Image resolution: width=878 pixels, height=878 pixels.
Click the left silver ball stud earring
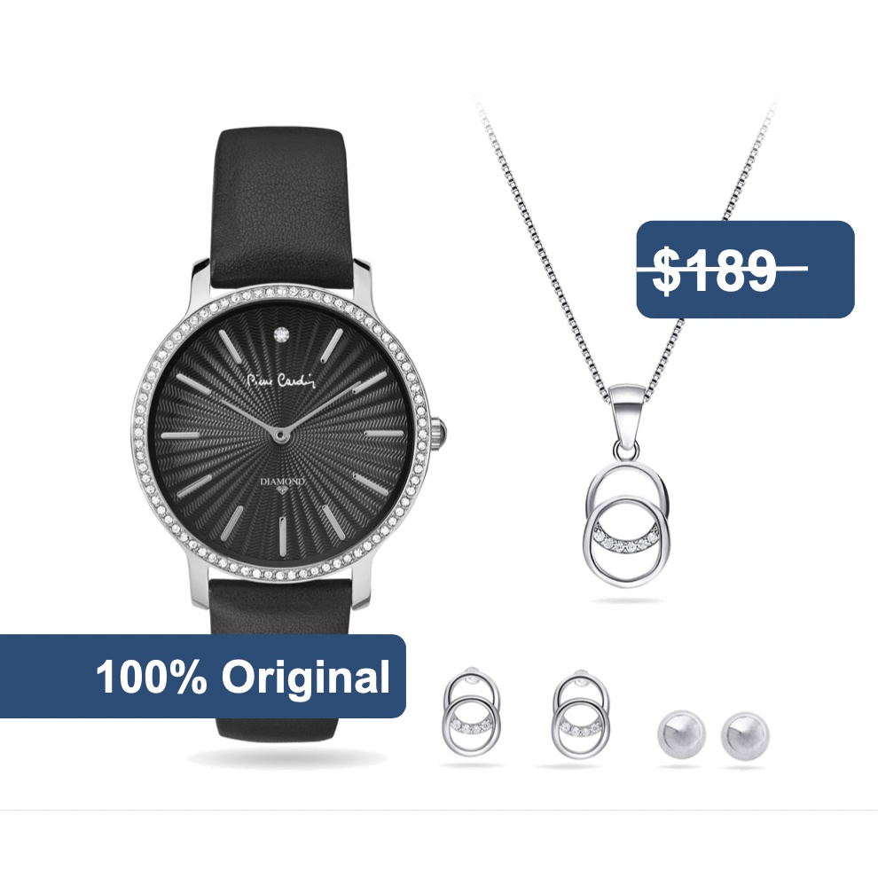(x=680, y=735)
